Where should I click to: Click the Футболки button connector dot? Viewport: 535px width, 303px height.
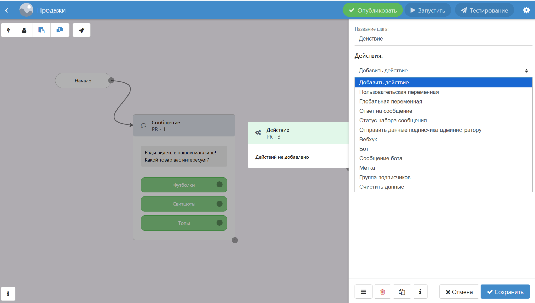219,185
